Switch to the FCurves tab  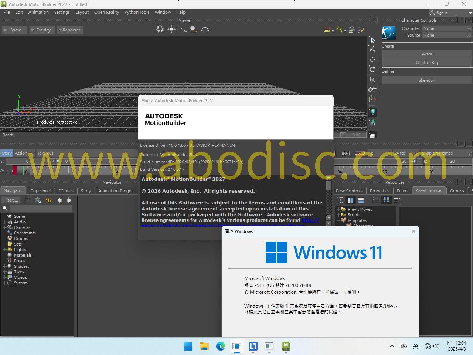click(66, 191)
